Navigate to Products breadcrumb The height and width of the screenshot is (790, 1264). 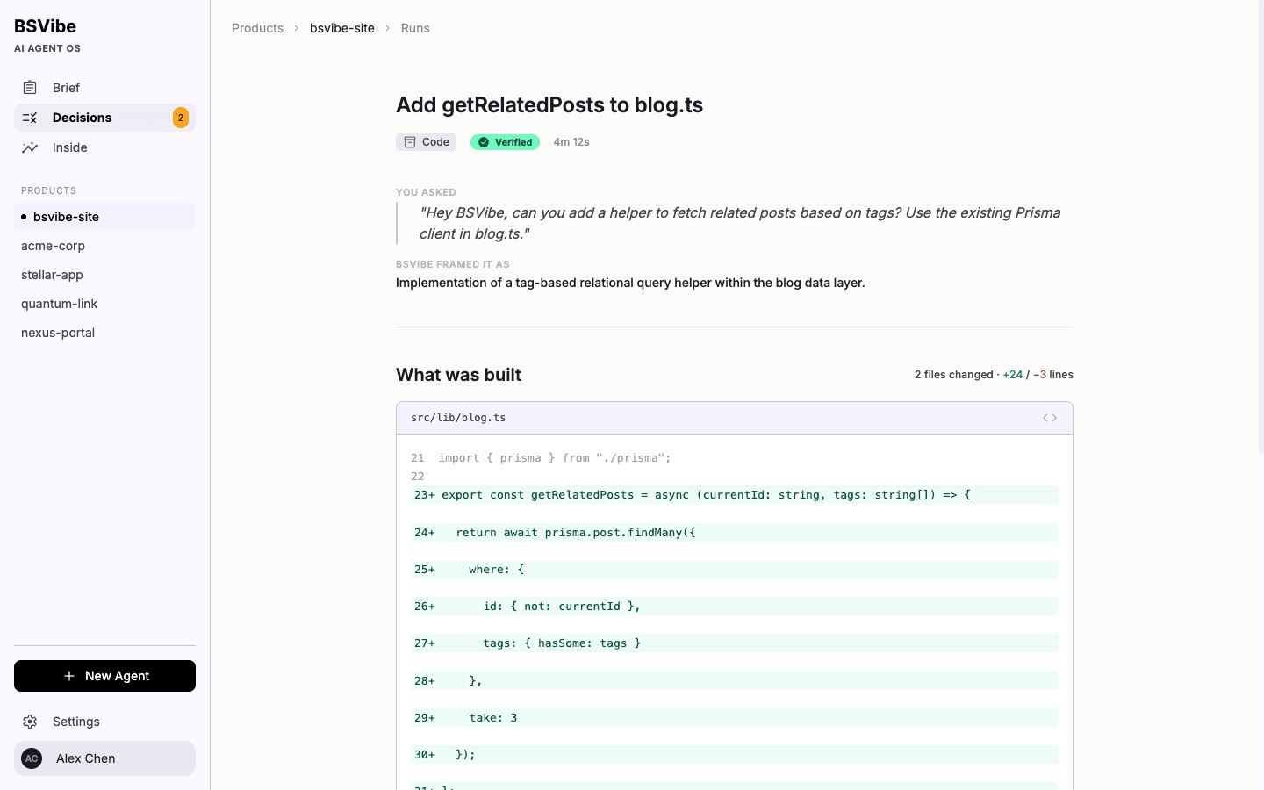[x=257, y=28]
